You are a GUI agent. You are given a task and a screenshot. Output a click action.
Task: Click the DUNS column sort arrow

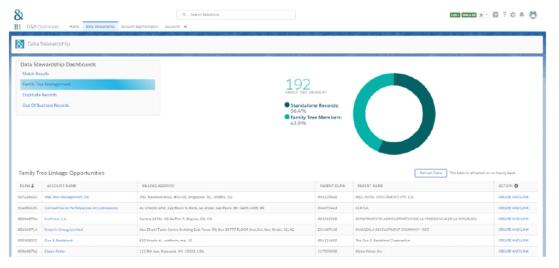click(32, 186)
